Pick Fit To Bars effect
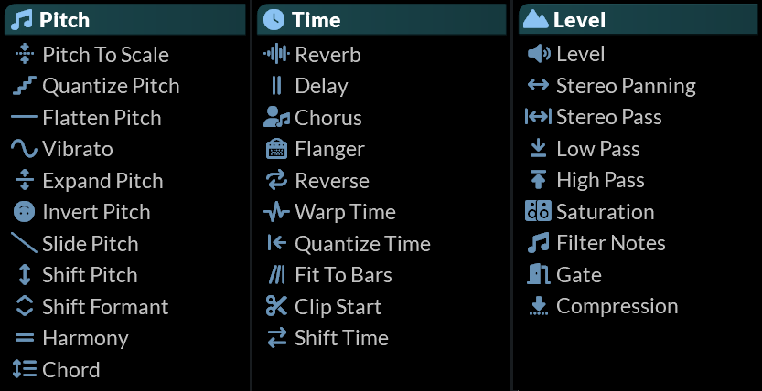Screen dimensions: 762x391 click(343, 275)
